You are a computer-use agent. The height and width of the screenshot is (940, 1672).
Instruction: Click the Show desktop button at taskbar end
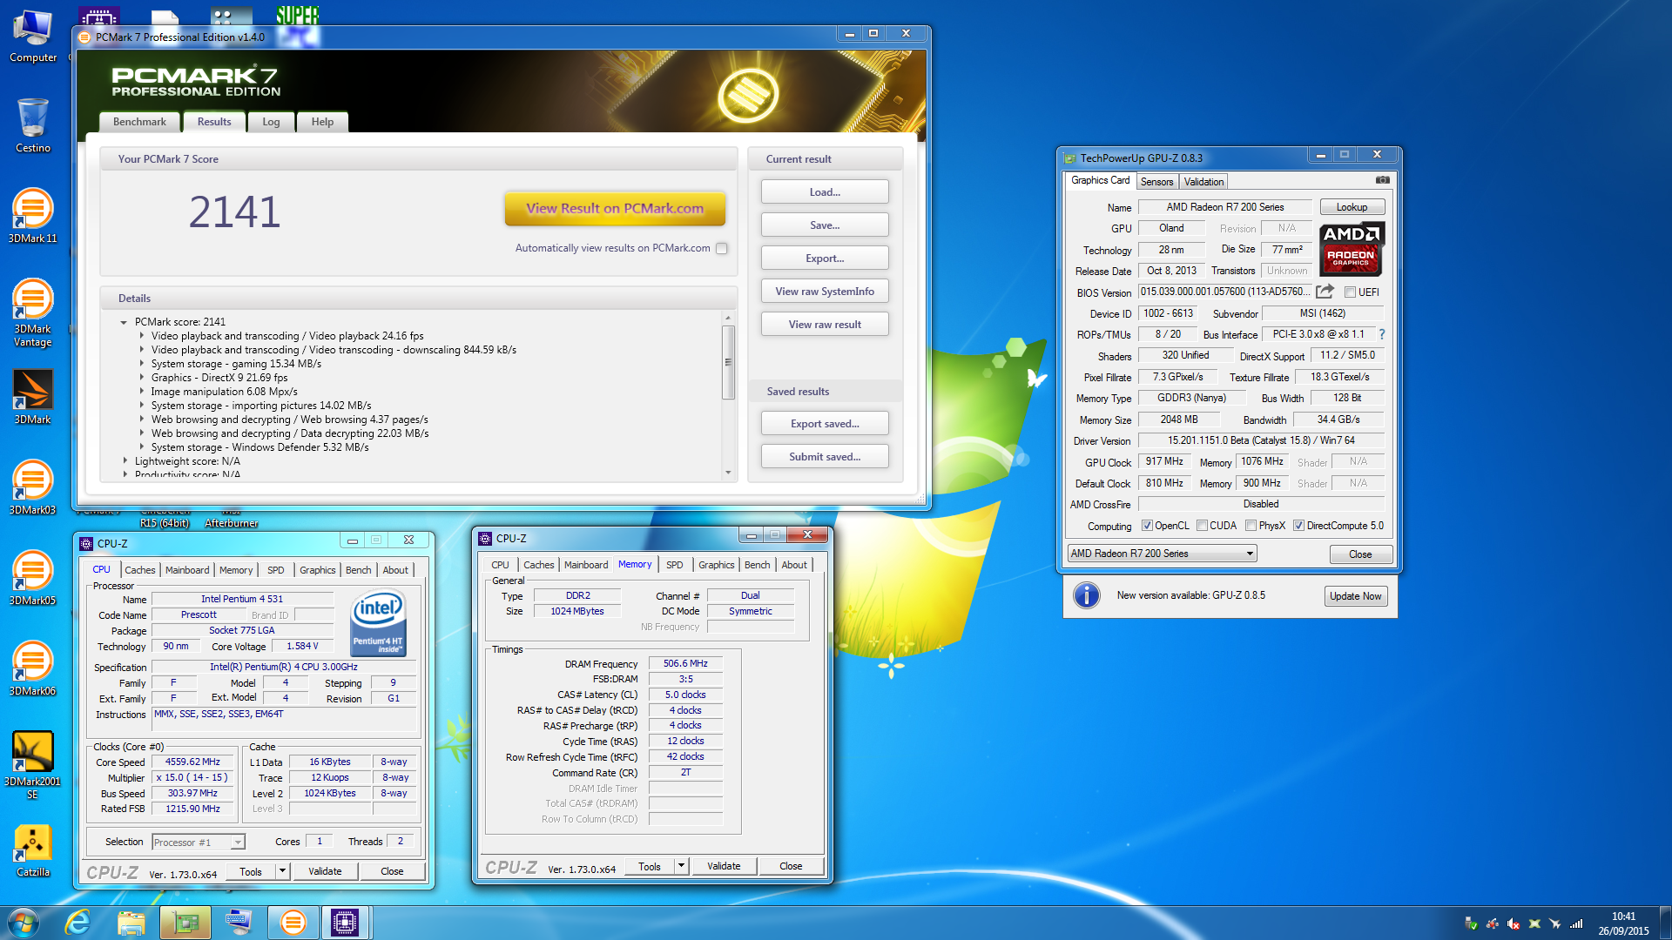1665,923
